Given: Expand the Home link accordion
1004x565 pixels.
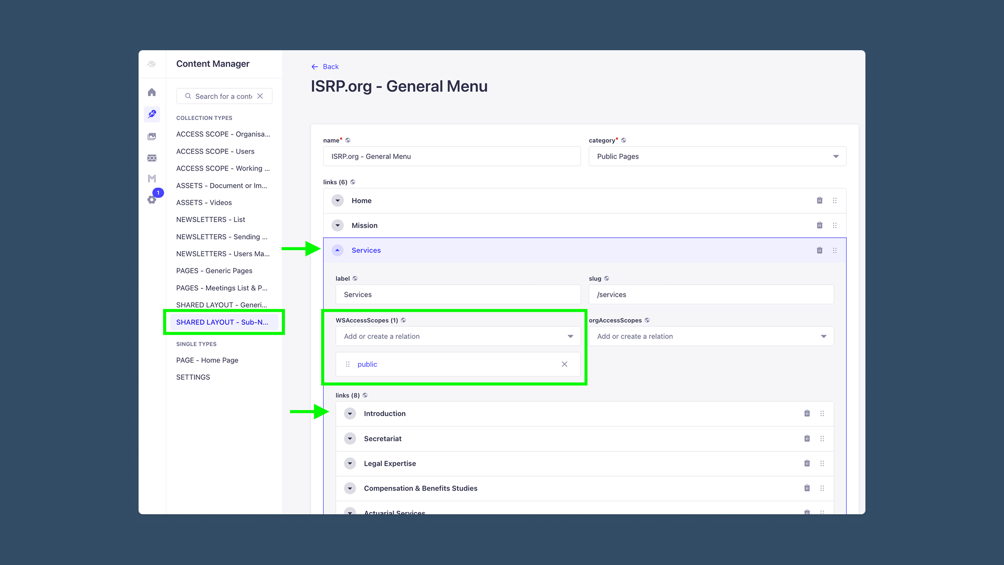Looking at the screenshot, I should click(x=338, y=201).
